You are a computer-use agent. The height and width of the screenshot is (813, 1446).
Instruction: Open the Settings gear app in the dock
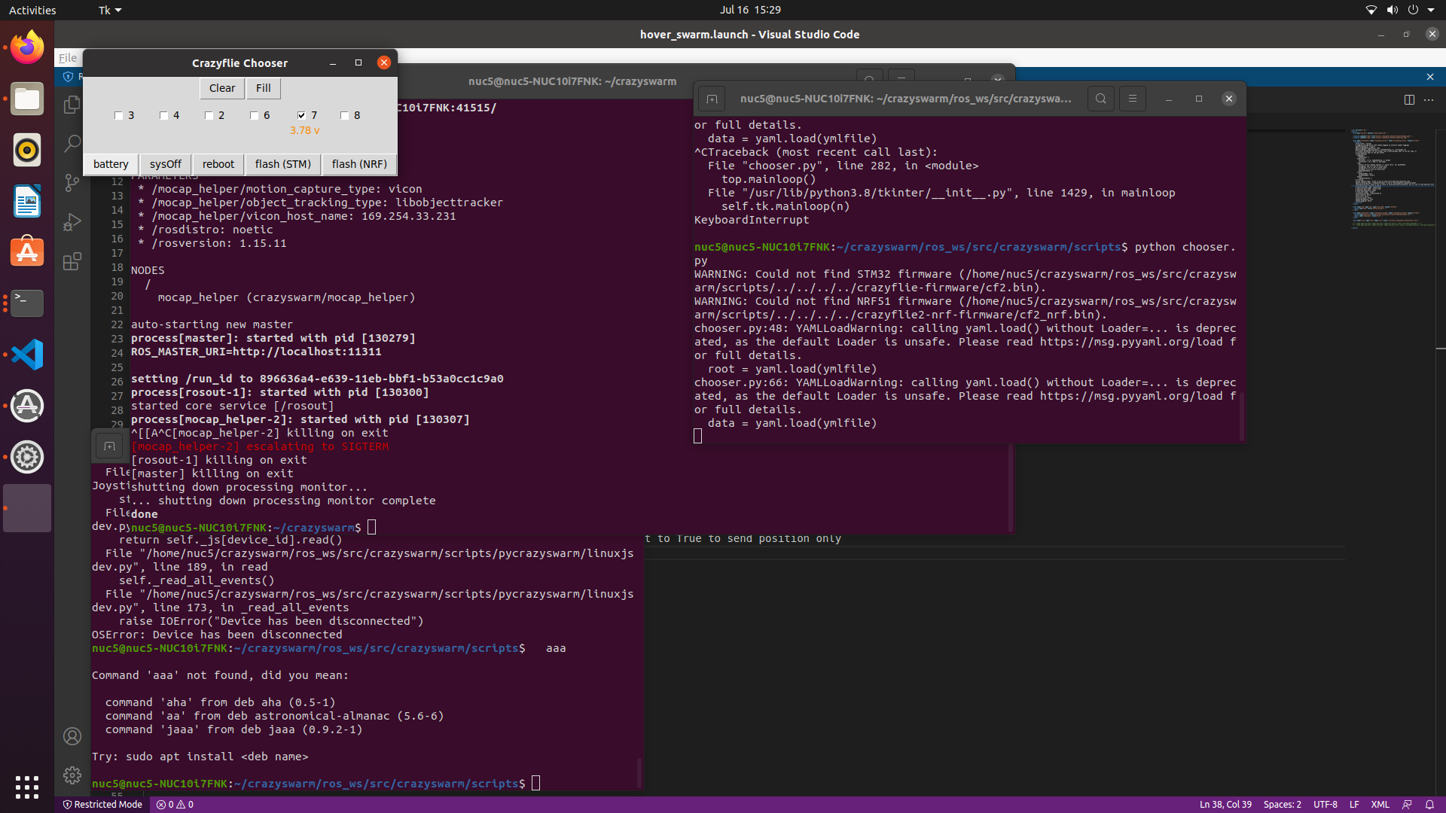27,457
